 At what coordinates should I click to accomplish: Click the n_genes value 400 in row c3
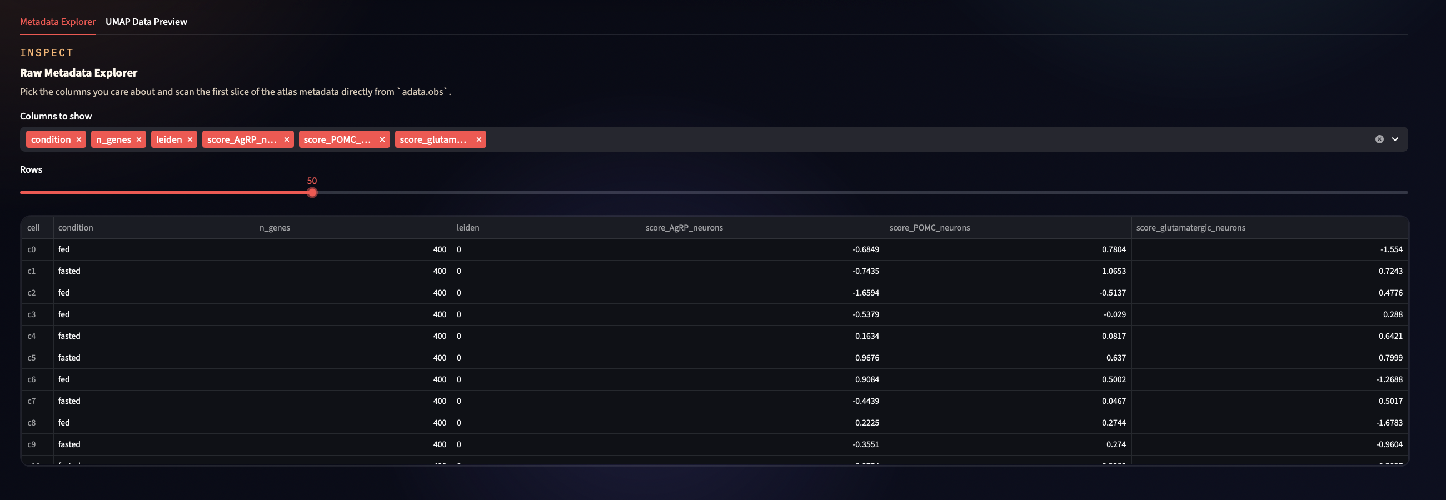coord(353,315)
